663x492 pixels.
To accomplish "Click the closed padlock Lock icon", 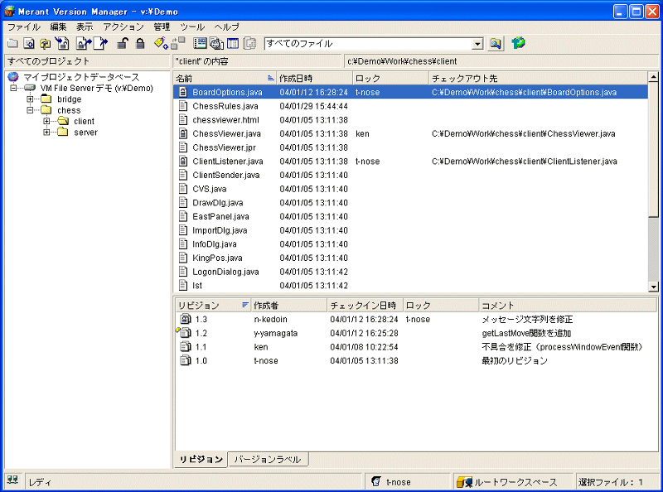I will [x=140, y=43].
